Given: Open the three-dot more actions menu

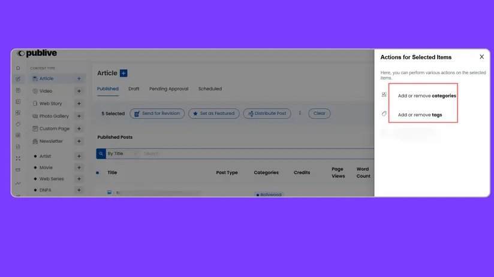Looking at the screenshot, I should (300, 113).
